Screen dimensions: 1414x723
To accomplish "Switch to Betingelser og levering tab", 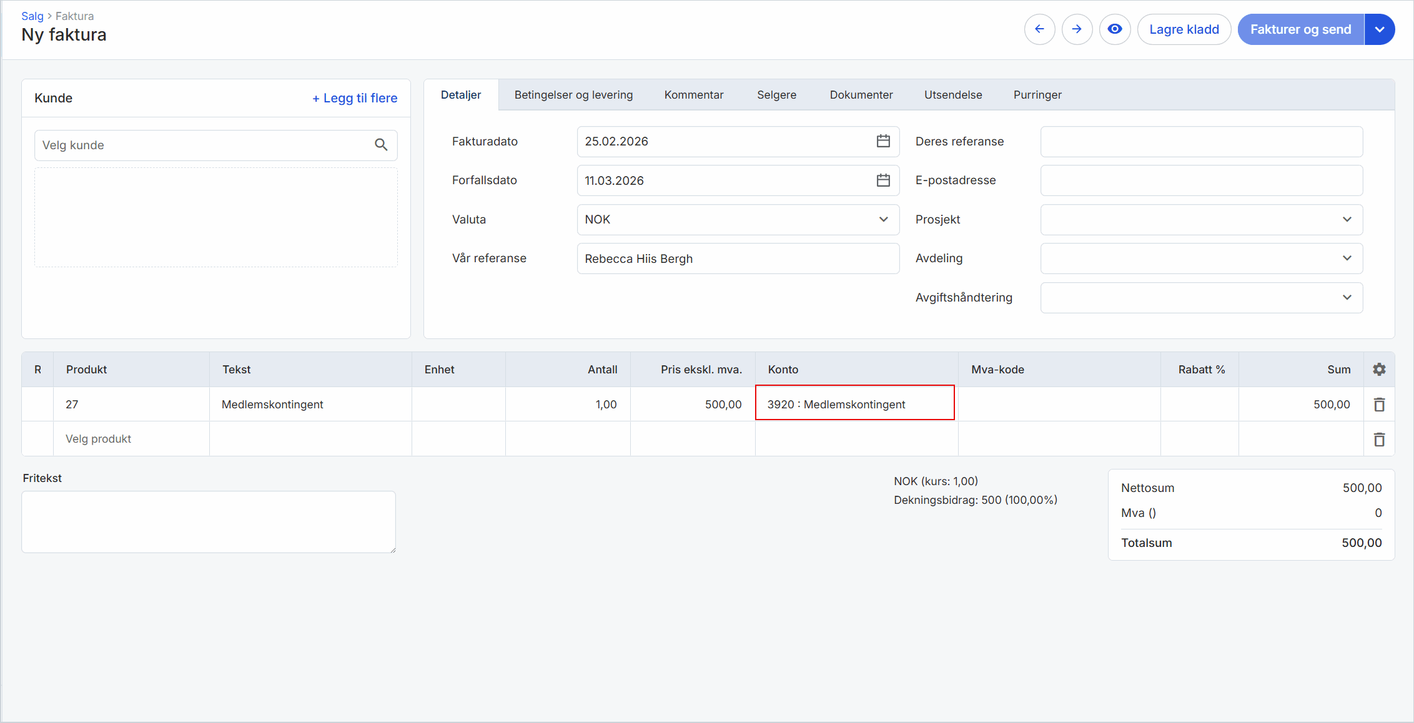I will coord(573,95).
